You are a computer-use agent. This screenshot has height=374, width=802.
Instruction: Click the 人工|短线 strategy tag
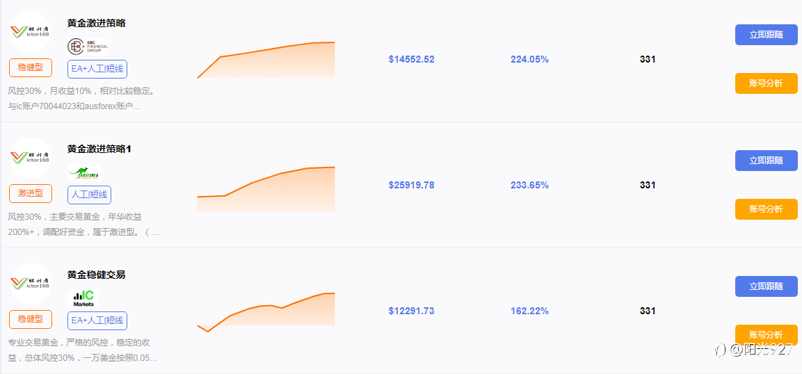tap(89, 195)
